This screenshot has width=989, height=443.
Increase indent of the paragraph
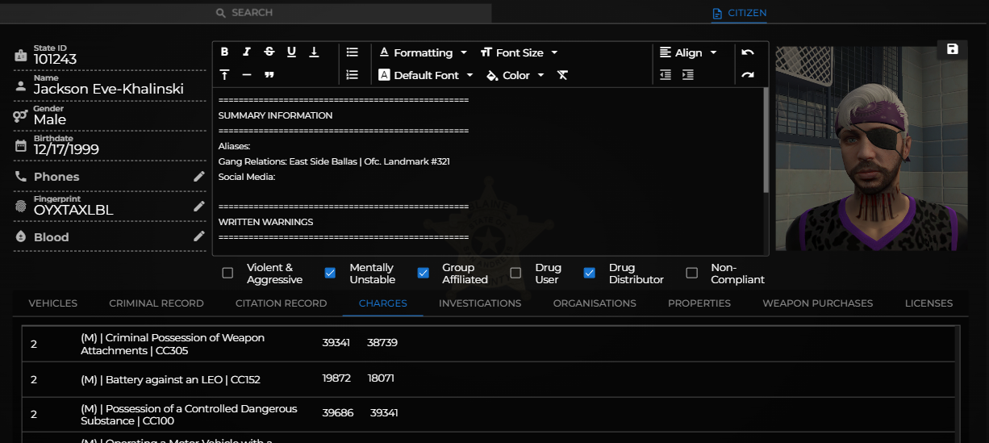click(x=688, y=75)
